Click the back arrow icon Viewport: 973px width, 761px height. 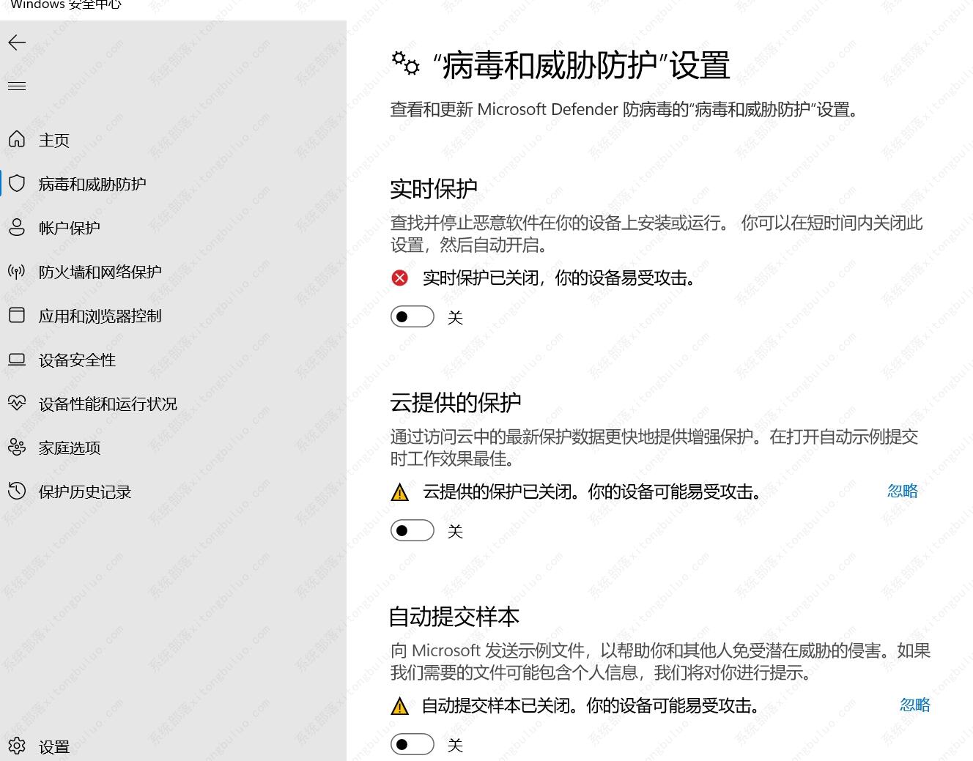point(17,42)
